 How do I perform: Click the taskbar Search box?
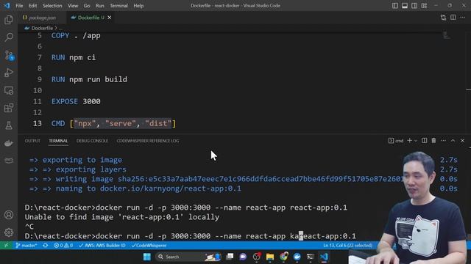point(188,257)
